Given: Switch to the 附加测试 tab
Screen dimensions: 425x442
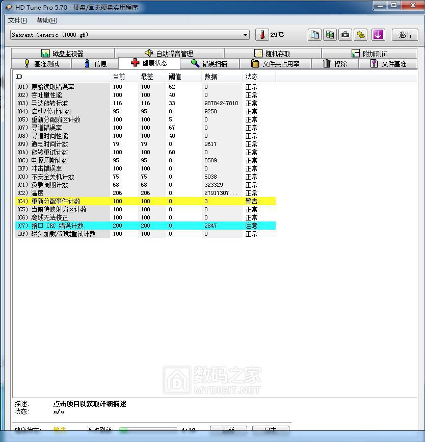Looking at the screenshot, I should pos(369,53).
